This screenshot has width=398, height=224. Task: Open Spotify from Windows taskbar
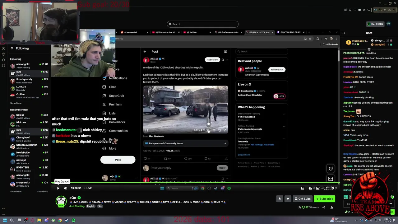click(x=73, y=220)
